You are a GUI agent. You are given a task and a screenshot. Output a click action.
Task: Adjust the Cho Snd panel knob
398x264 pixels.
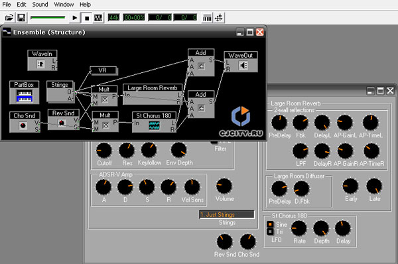click(247, 241)
